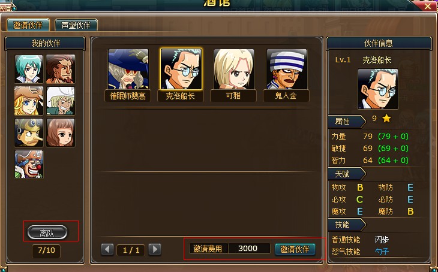The width and height of the screenshot is (438, 272).
Task: Select the 克洛船长 portrait in the center list
Action: 181,69
